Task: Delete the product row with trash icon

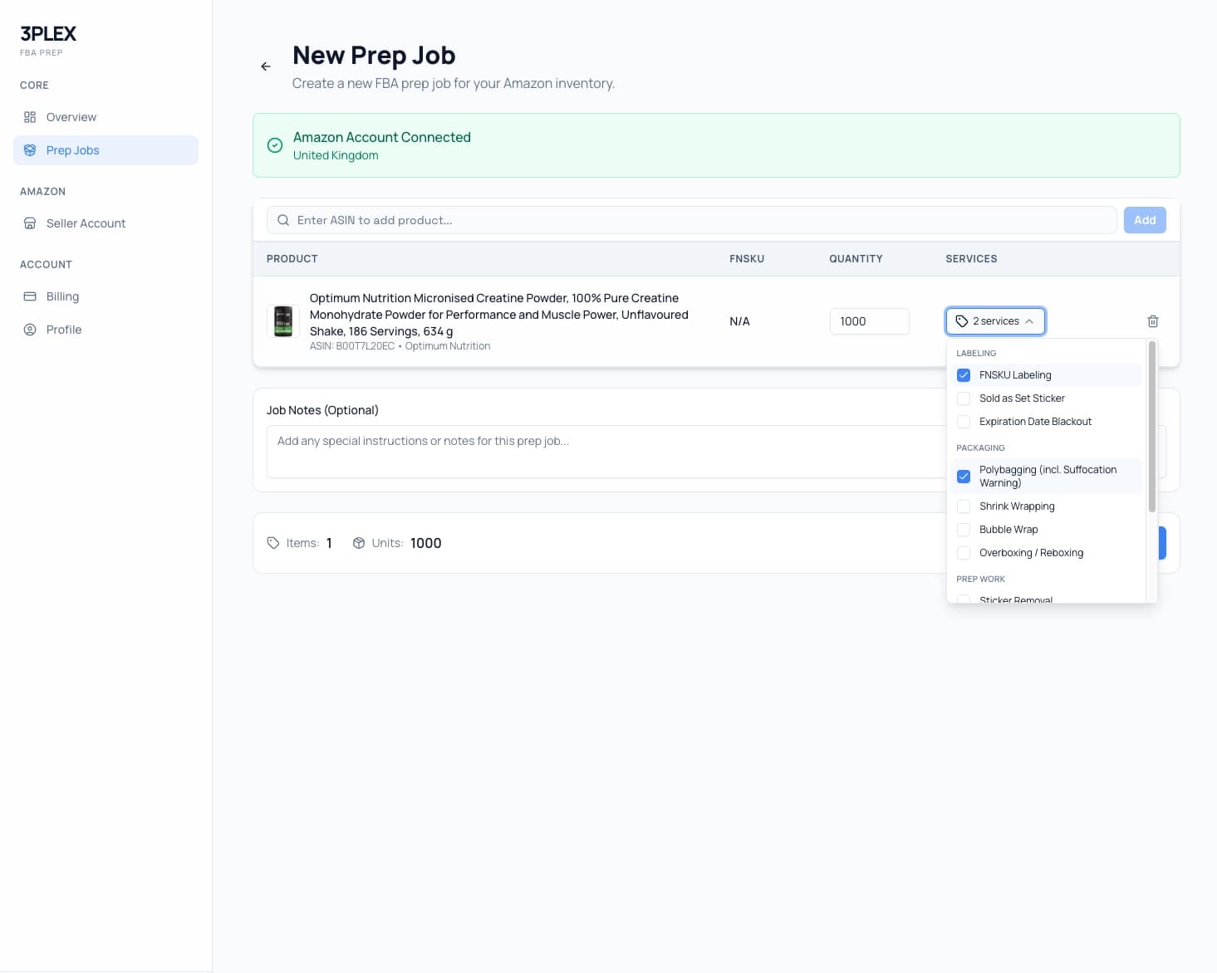Action: pos(1152,321)
